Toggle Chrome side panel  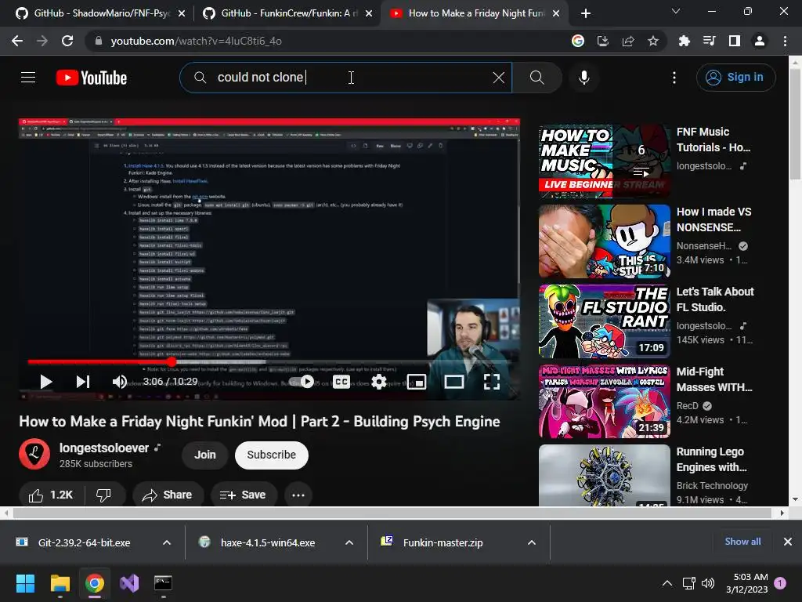pyautogui.click(x=735, y=41)
